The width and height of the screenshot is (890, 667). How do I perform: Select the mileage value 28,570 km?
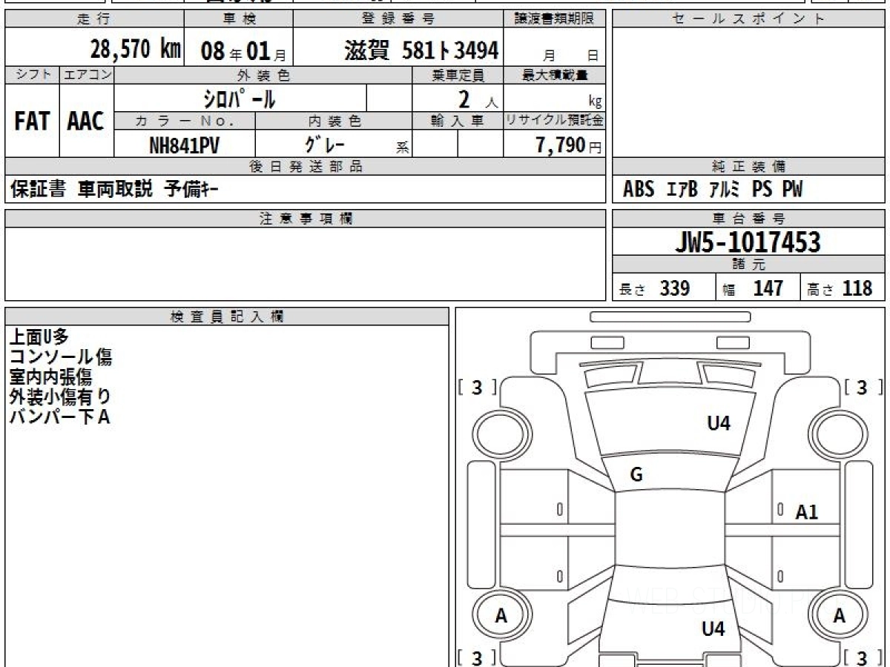(x=135, y=50)
